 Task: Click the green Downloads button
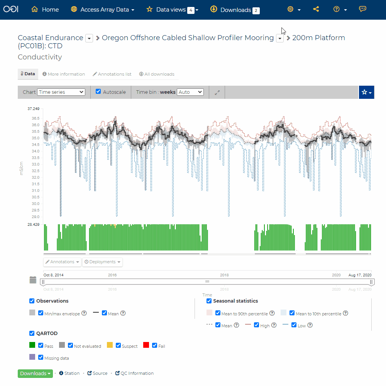pos(35,373)
